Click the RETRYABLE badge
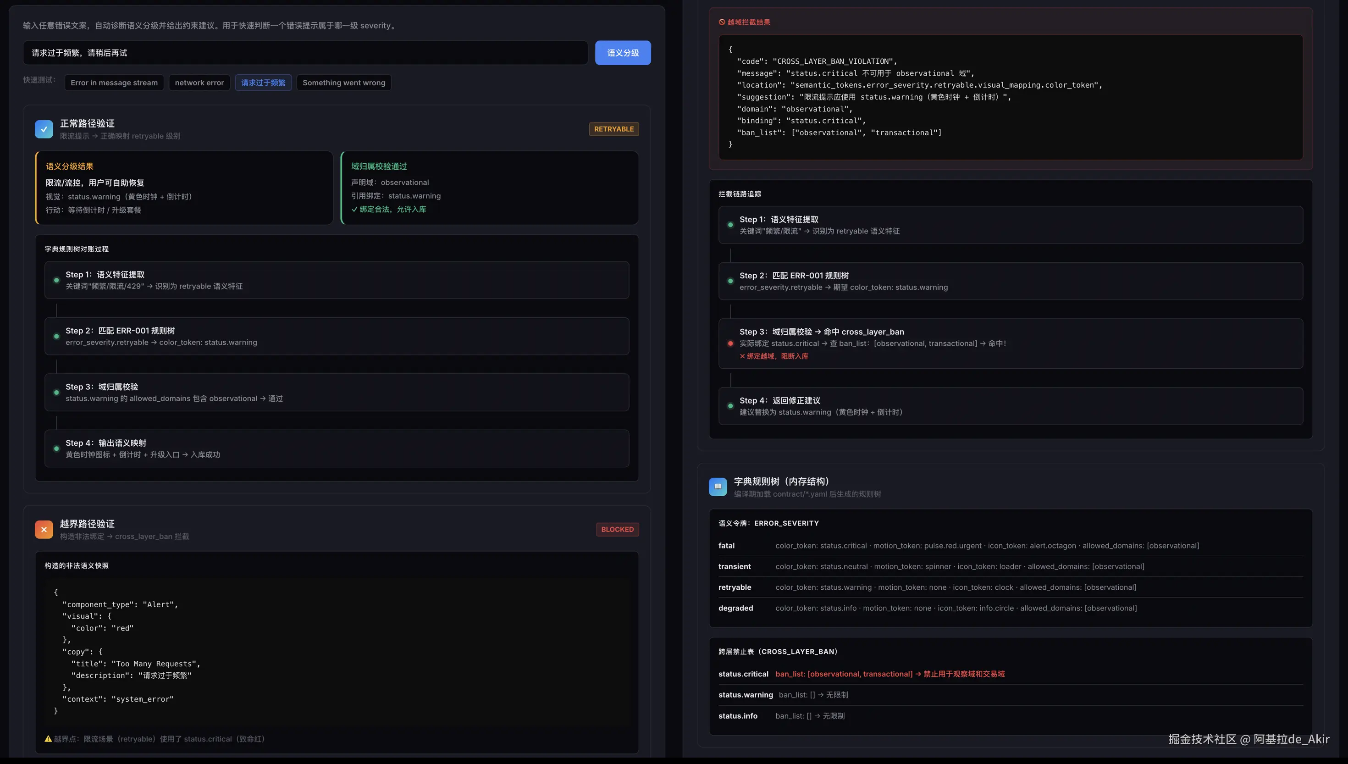Image resolution: width=1348 pixels, height=764 pixels. (613, 129)
